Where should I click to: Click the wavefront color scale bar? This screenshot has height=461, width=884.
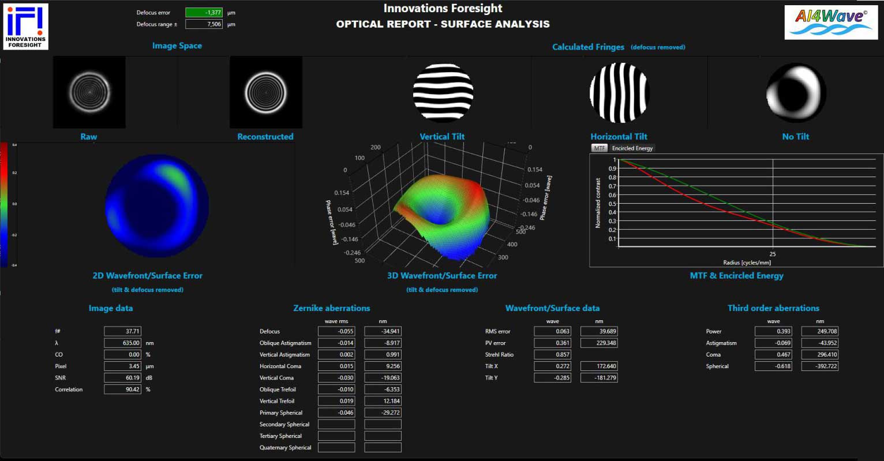[5, 205]
